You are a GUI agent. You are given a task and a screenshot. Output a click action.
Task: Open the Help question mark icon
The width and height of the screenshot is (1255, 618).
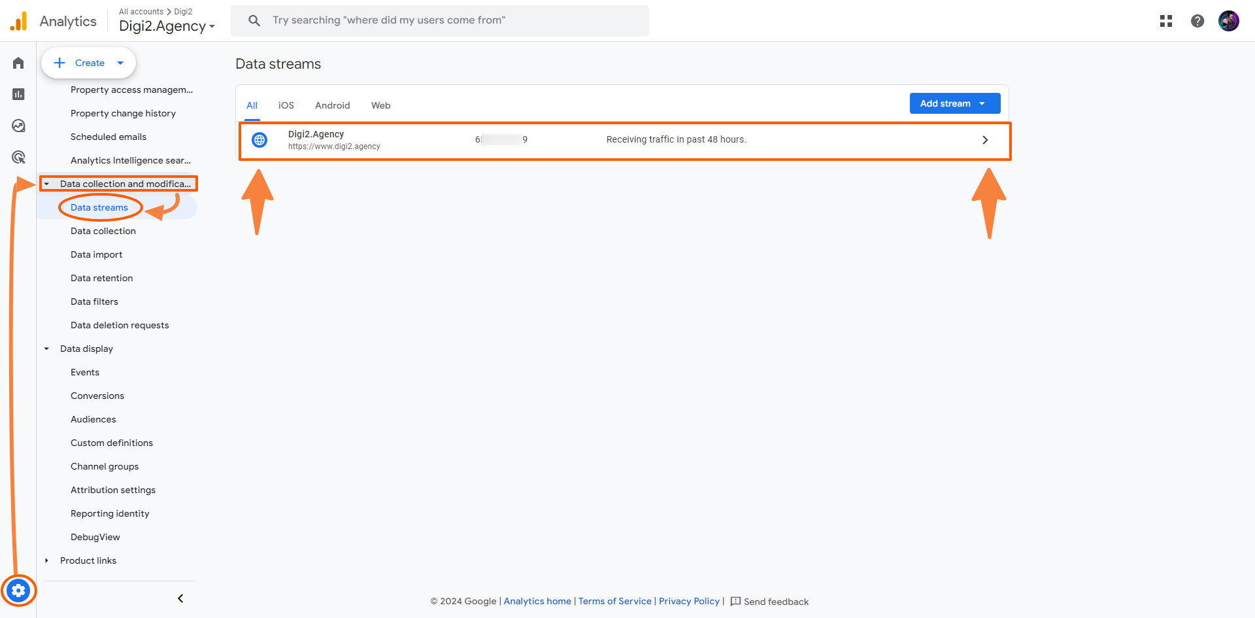[x=1197, y=21]
